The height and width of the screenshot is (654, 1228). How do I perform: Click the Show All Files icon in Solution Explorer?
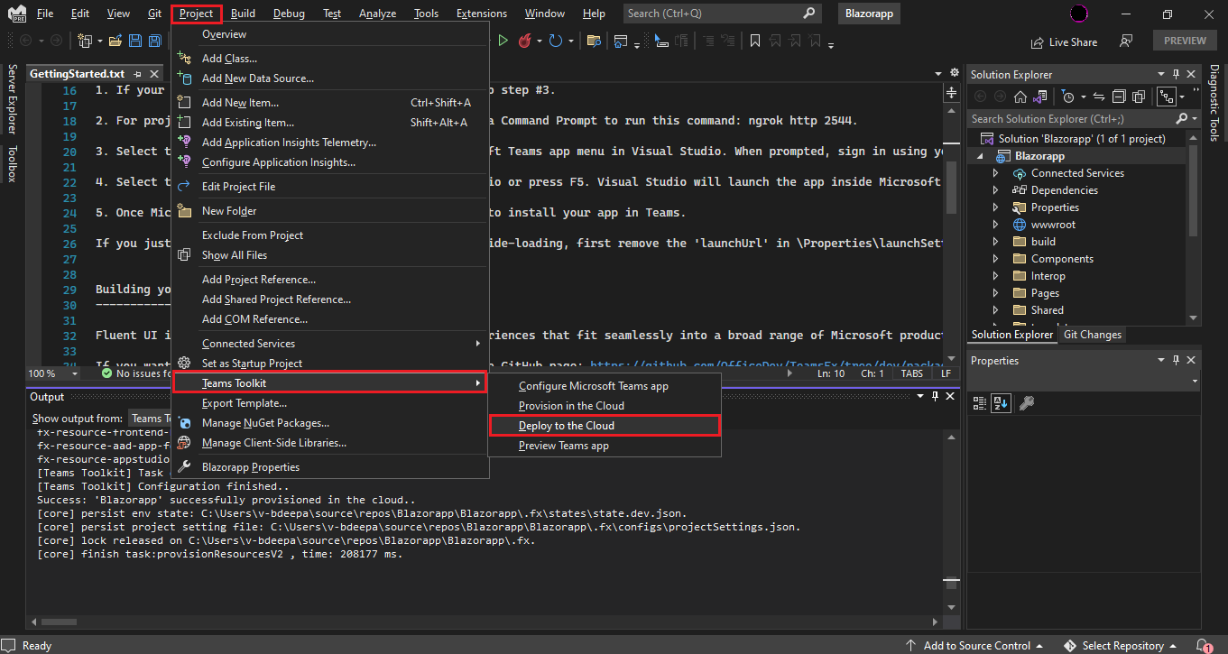[1139, 97]
